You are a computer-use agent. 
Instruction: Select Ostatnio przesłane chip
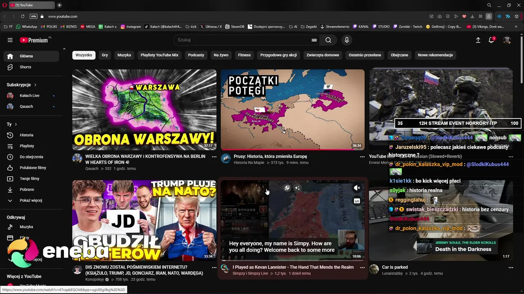pos(365,55)
